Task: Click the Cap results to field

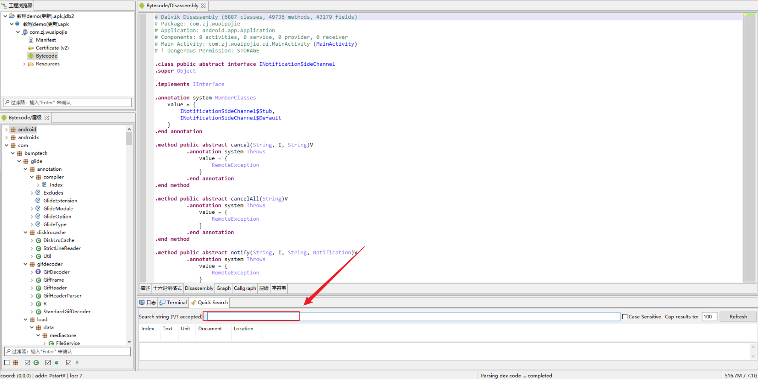Action: click(709, 317)
